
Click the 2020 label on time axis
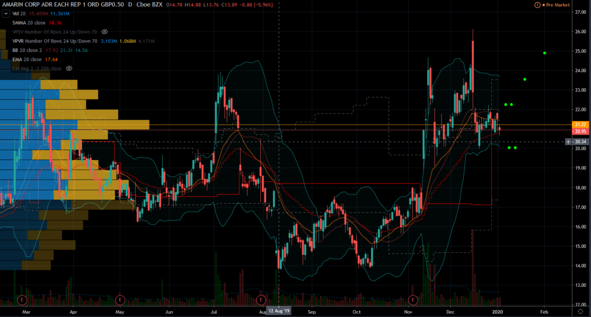[498, 312]
